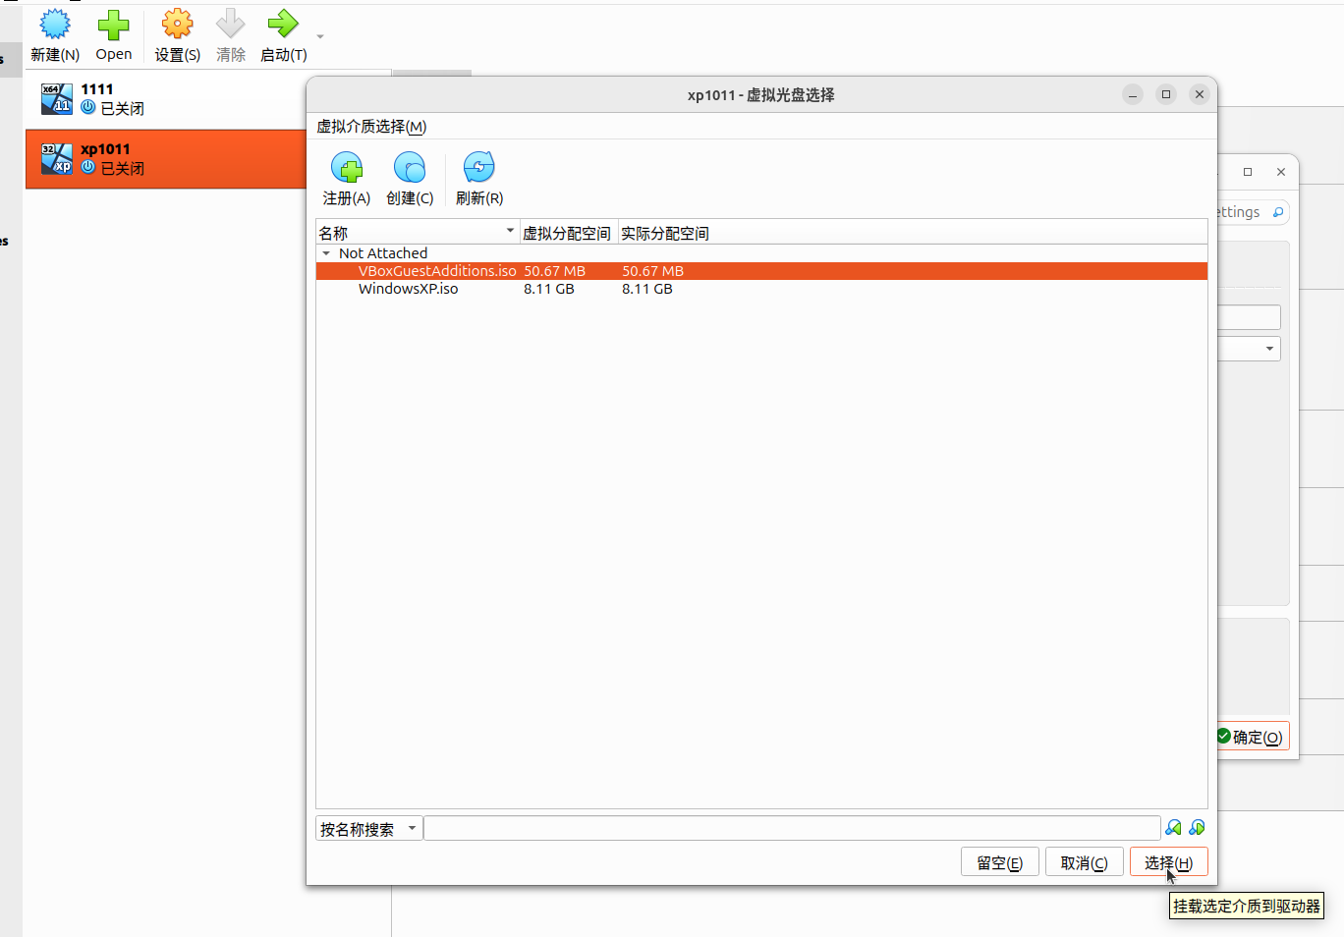
Task: Close the xp1011 optical disk dialog
Action: [x=1200, y=94]
